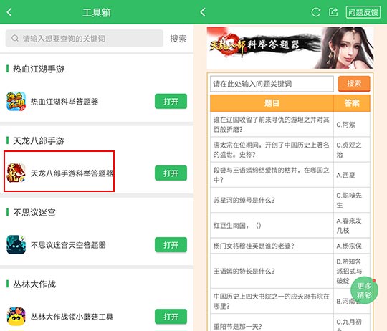Screen dimensions: 387x331
Task: Tap the search magnifier icon in toolbox
Action: [x=15, y=38]
